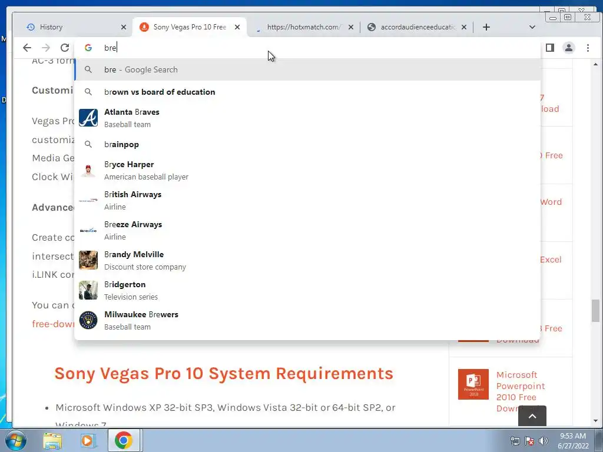Select the brainpop search suggestion

pos(307,145)
